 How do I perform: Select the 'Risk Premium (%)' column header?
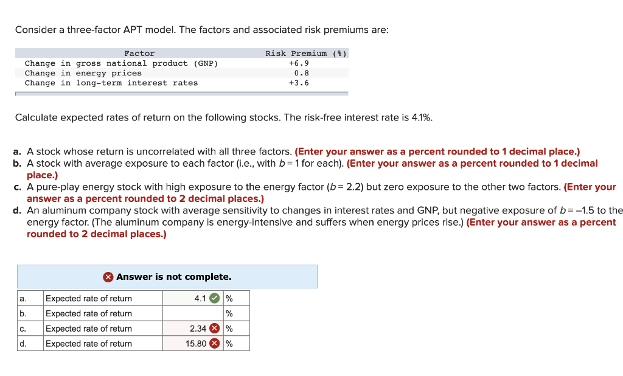[306, 53]
